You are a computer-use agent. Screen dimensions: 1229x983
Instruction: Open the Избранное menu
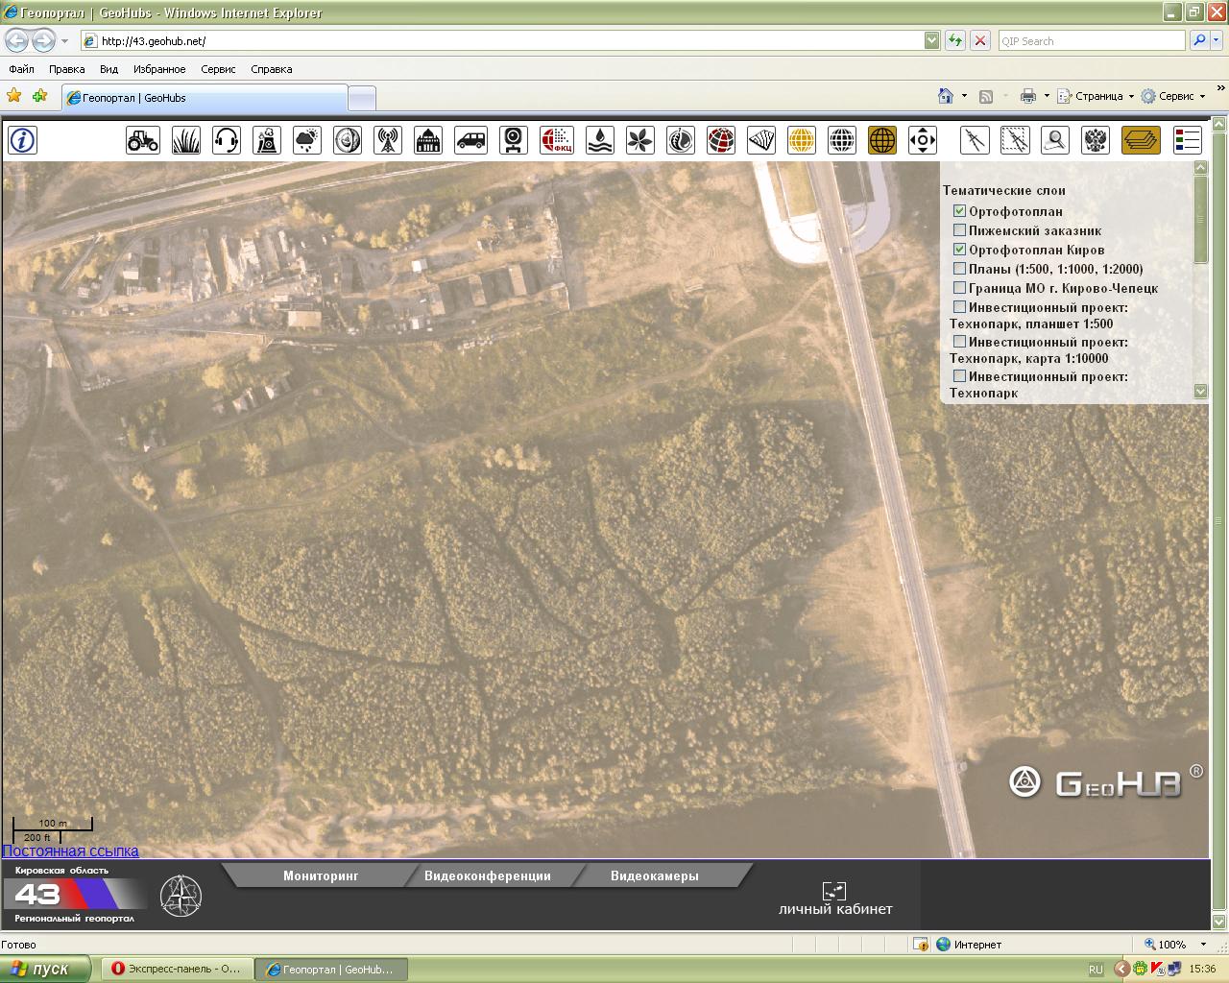click(159, 69)
